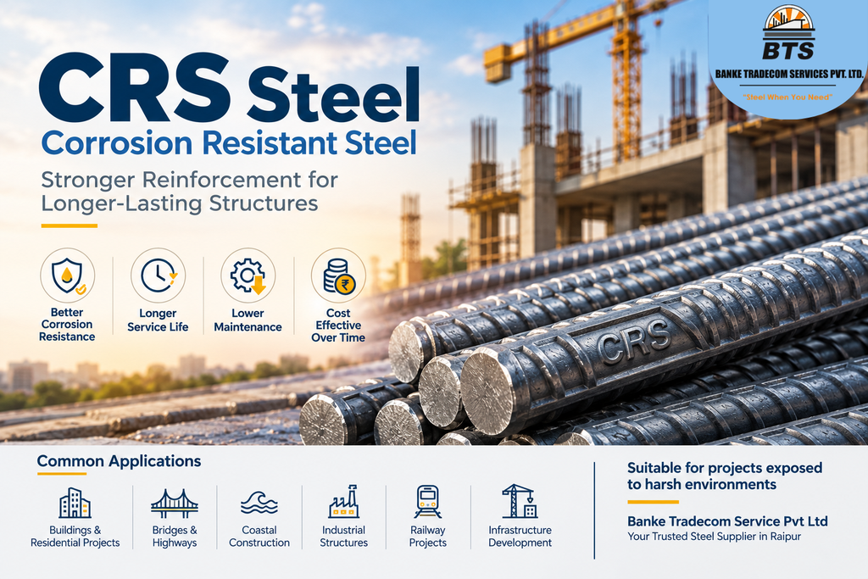Click the 'CRS Steel' headline
Viewport: 868px width, 579px height.
[229, 88]
